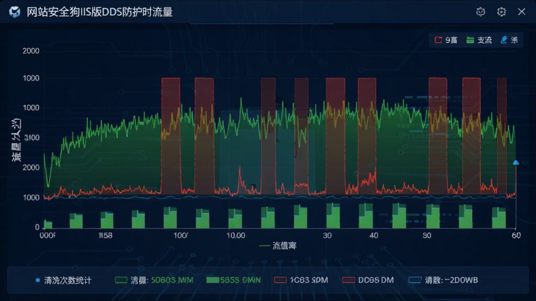Click the green bar above x-axis label '40'
536x301 pixels.
366,216
